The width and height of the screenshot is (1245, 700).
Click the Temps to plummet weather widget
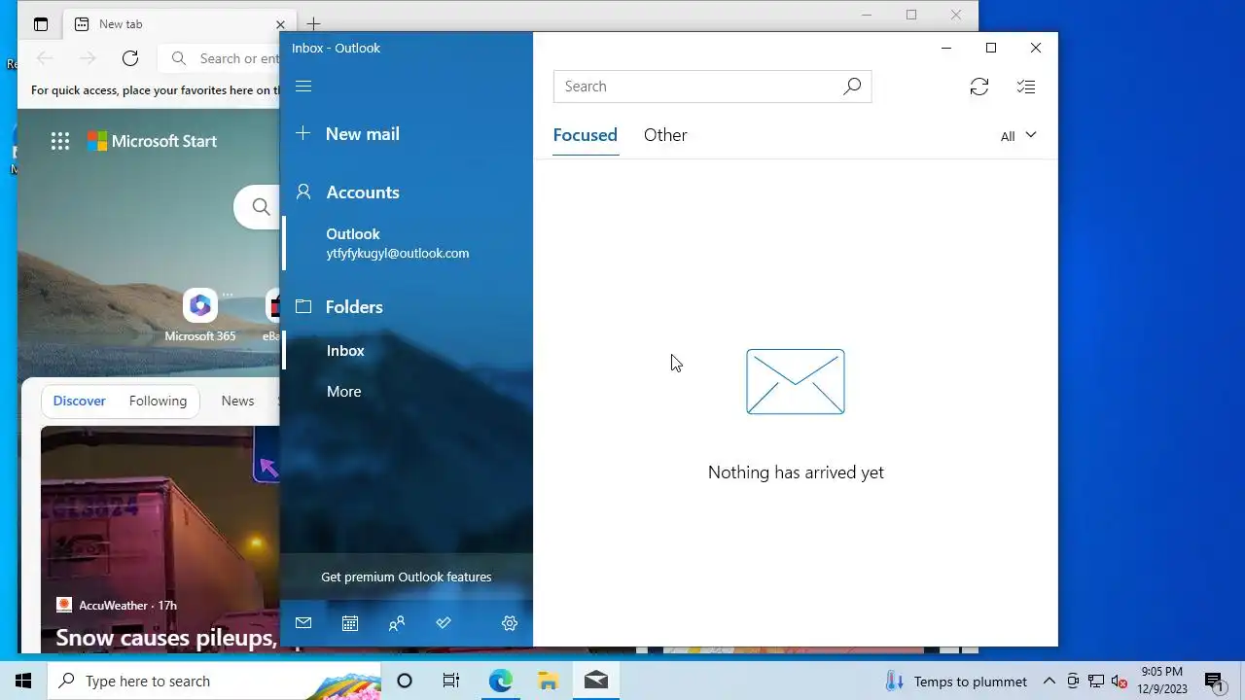pos(956,681)
